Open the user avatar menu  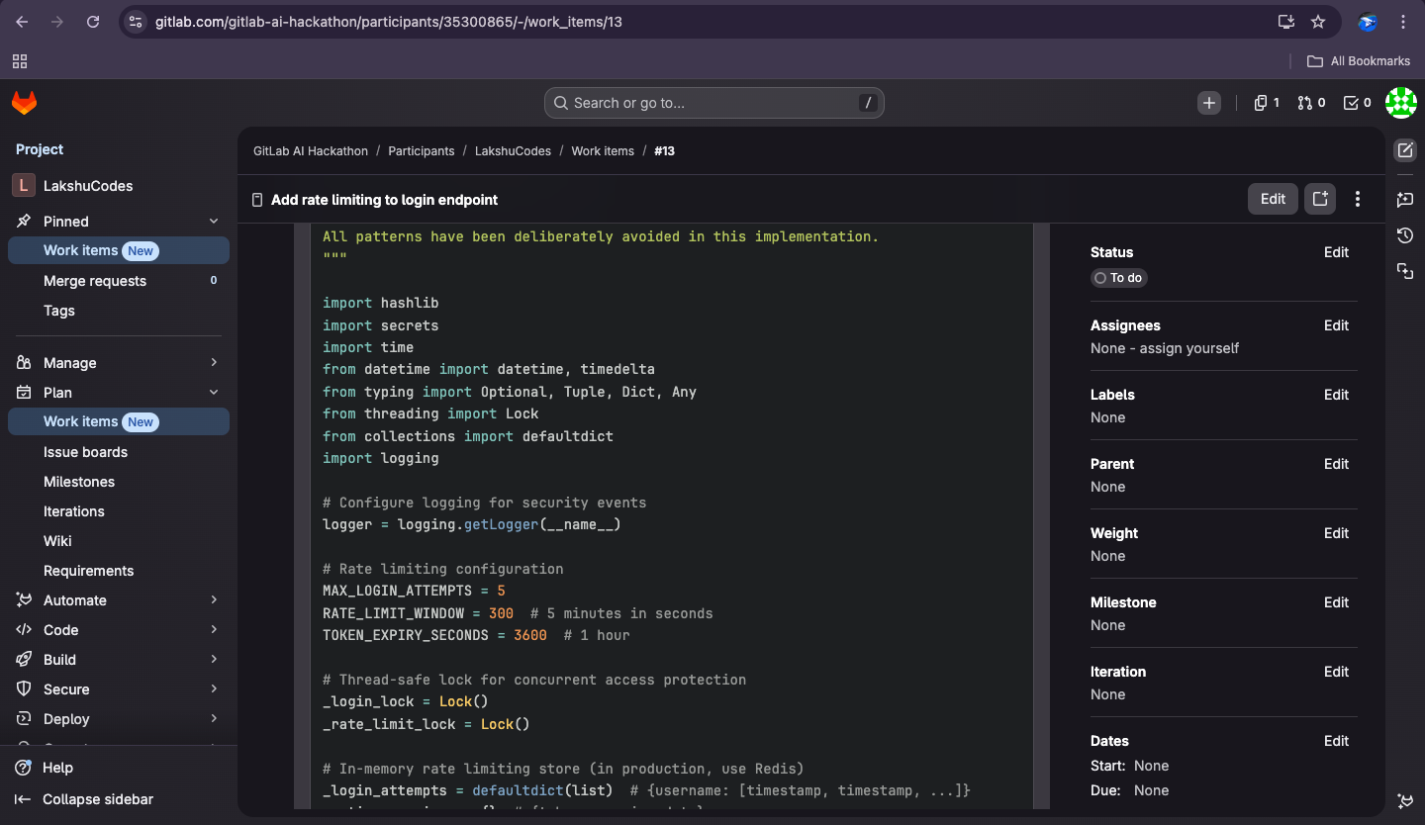[x=1401, y=103]
